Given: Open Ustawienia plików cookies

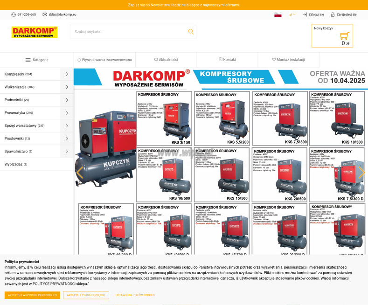Looking at the screenshot, I should 135,295.
